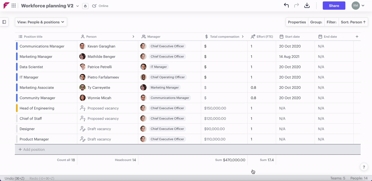Click the cloud Online status icon
This screenshot has width=372, height=181.
94,6
